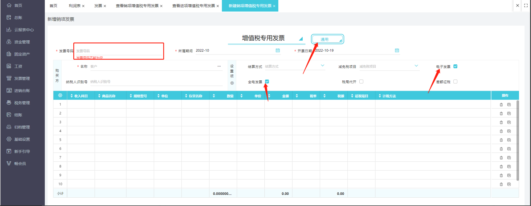Click the ellipsis icon in 名称 field
This screenshot has width=531, height=206.
click(219, 67)
